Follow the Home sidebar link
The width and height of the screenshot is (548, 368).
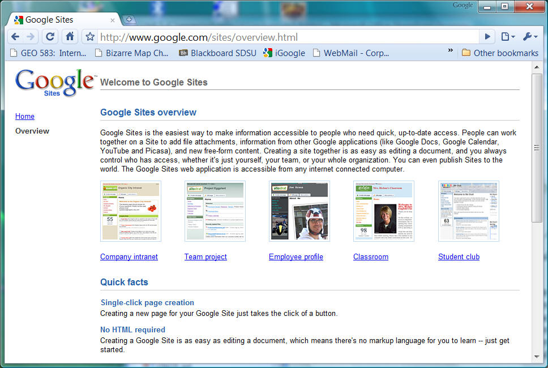25,117
